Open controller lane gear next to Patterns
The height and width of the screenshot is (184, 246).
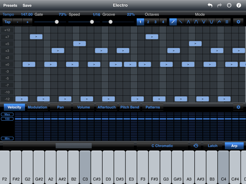click(238, 107)
